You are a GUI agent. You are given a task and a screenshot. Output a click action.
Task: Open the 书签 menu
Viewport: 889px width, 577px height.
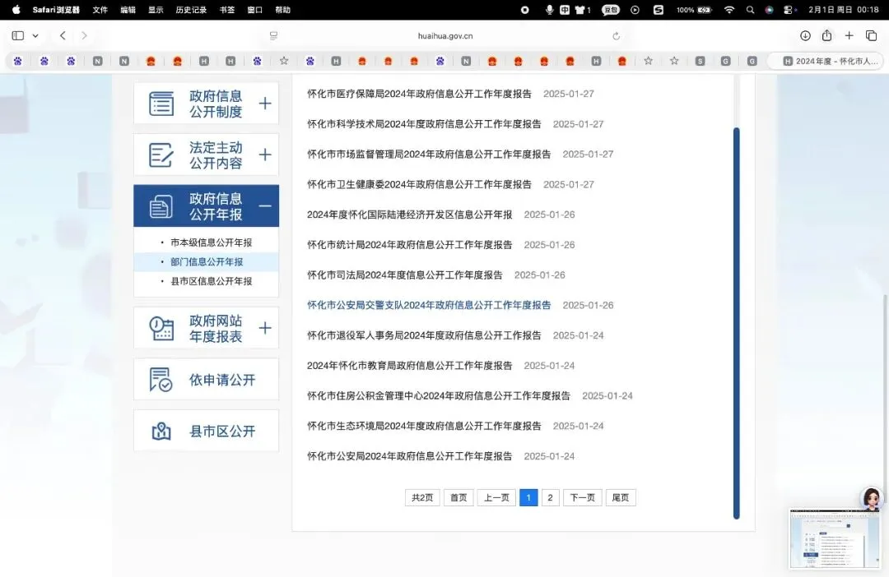tap(227, 10)
